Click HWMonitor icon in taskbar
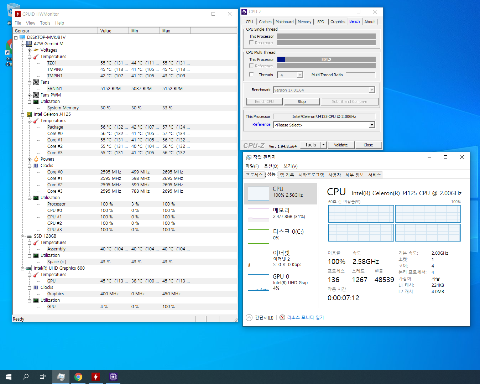The width and height of the screenshot is (480, 384). [95, 377]
